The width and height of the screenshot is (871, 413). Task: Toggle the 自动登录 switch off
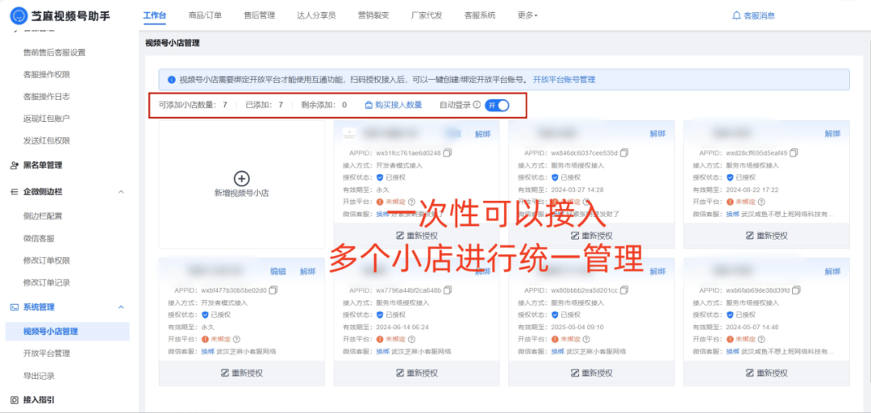497,105
